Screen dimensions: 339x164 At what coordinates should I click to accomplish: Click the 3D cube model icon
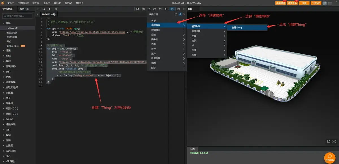(x=138, y=9)
